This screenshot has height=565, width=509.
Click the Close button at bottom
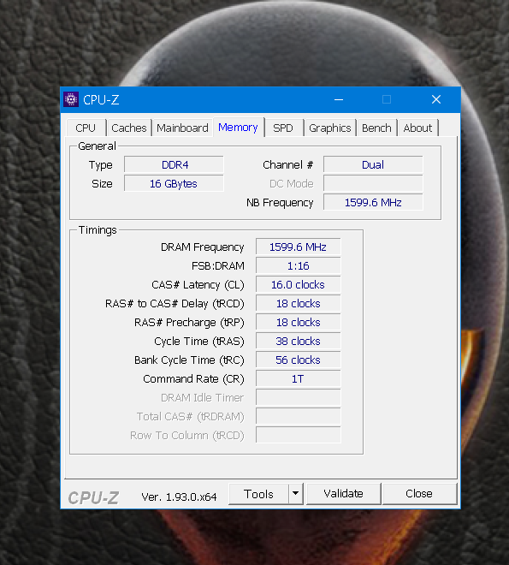pos(419,494)
